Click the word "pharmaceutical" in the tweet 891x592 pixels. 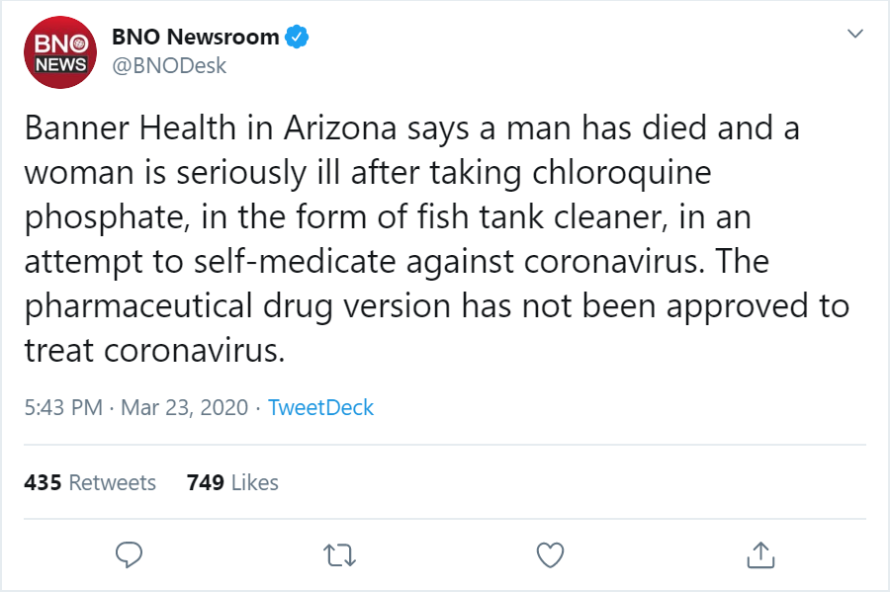coord(138,306)
